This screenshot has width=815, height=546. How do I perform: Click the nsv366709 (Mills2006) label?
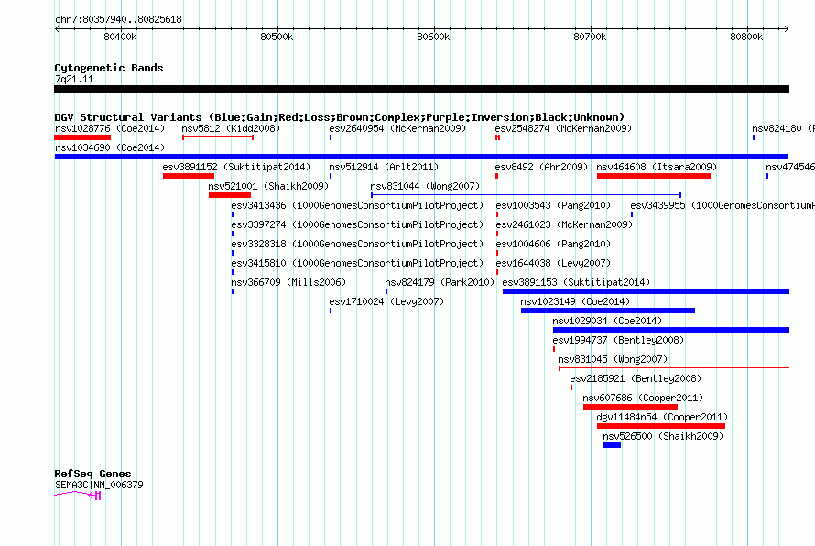click(288, 282)
